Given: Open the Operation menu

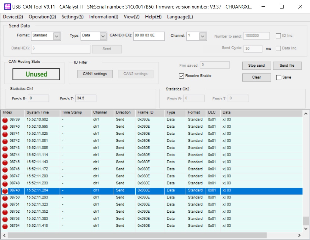Looking at the screenshot, I should click(42, 17).
